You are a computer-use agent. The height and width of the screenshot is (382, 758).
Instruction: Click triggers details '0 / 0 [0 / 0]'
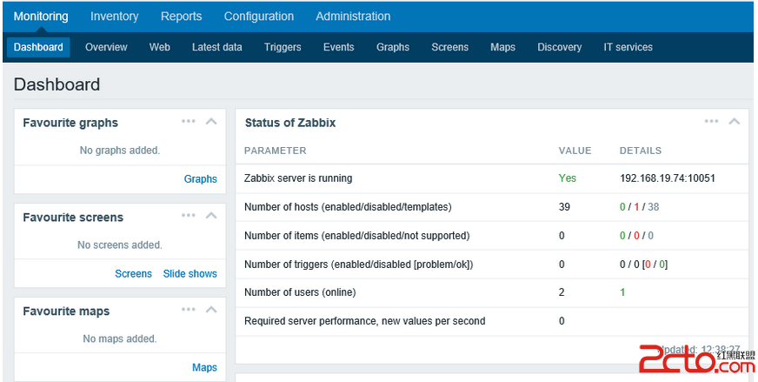643,265
